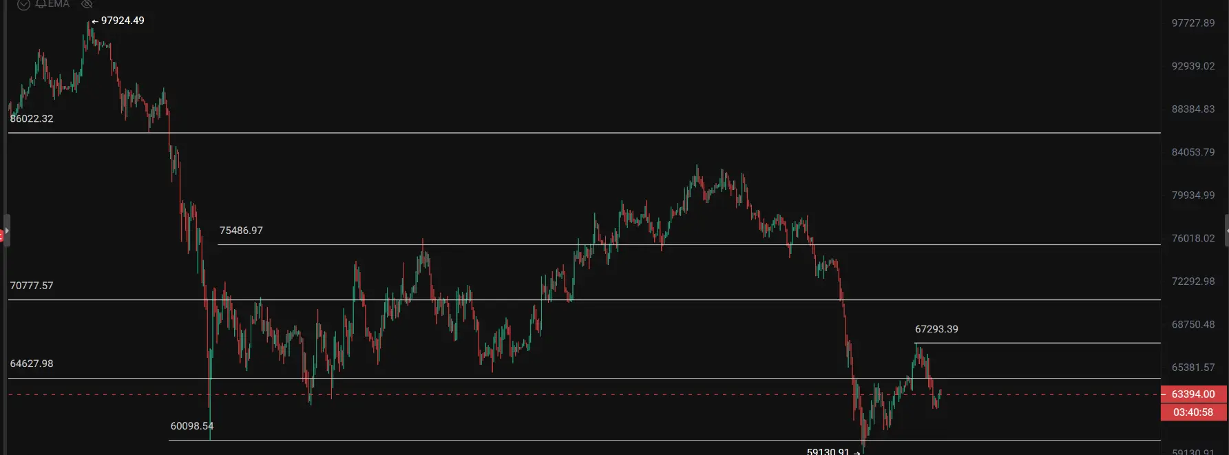The width and height of the screenshot is (1229, 455).
Task: Click axis price 68750.48
Action: coord(1193,324)
